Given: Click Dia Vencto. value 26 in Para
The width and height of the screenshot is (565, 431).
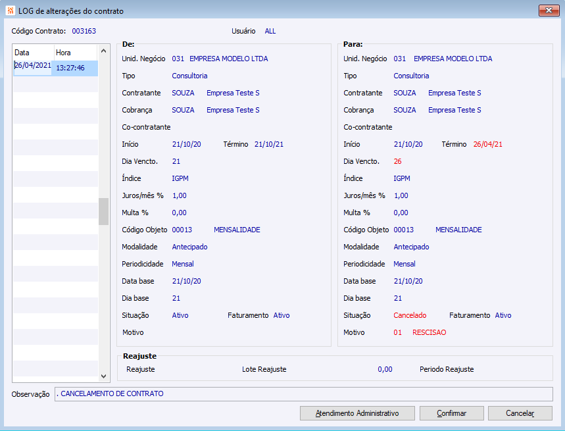Looking at the screenshot, I should [397, 161].
